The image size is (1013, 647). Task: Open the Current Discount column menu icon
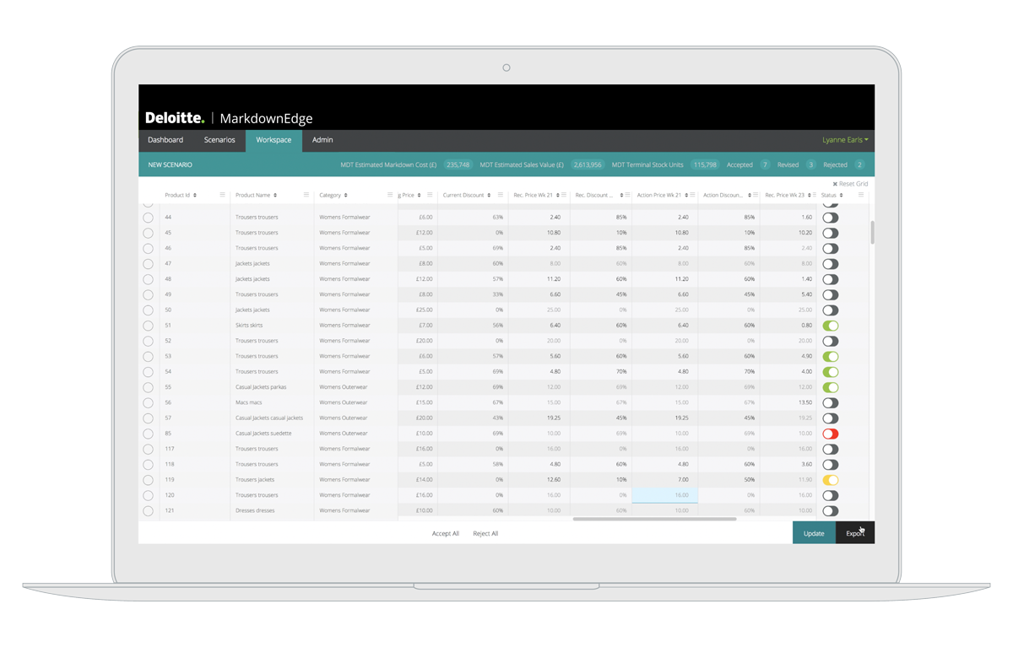pyautogui.click(x=501, y=195)
